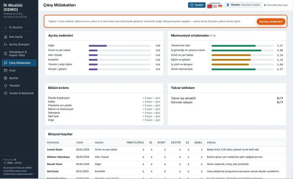Image resolution: width=293 pixels, height=179 pixels.
Task: Select the Levent Soylu record name
Action: 55,149
